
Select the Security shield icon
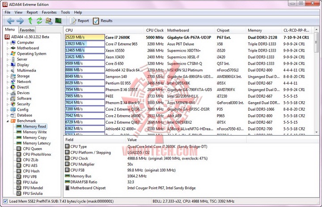13,104
